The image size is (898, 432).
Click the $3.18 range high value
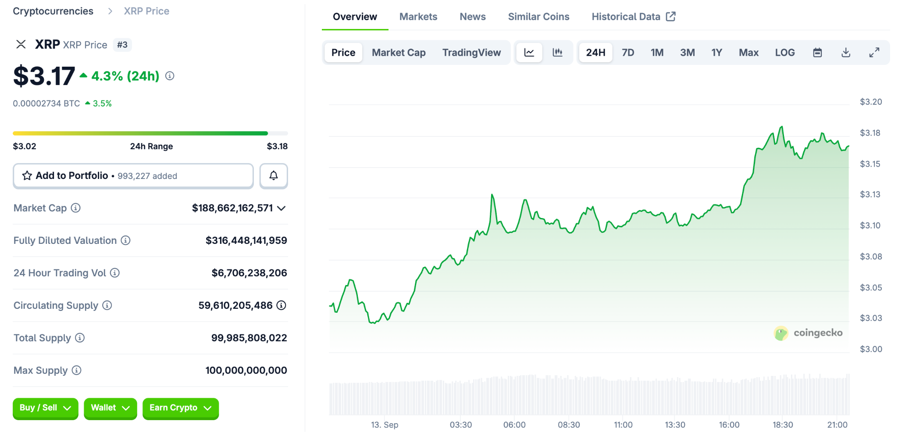[277, 146]
